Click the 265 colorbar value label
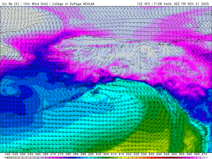Viewport: 212px width, 159px height. click(x=45, y=154)
